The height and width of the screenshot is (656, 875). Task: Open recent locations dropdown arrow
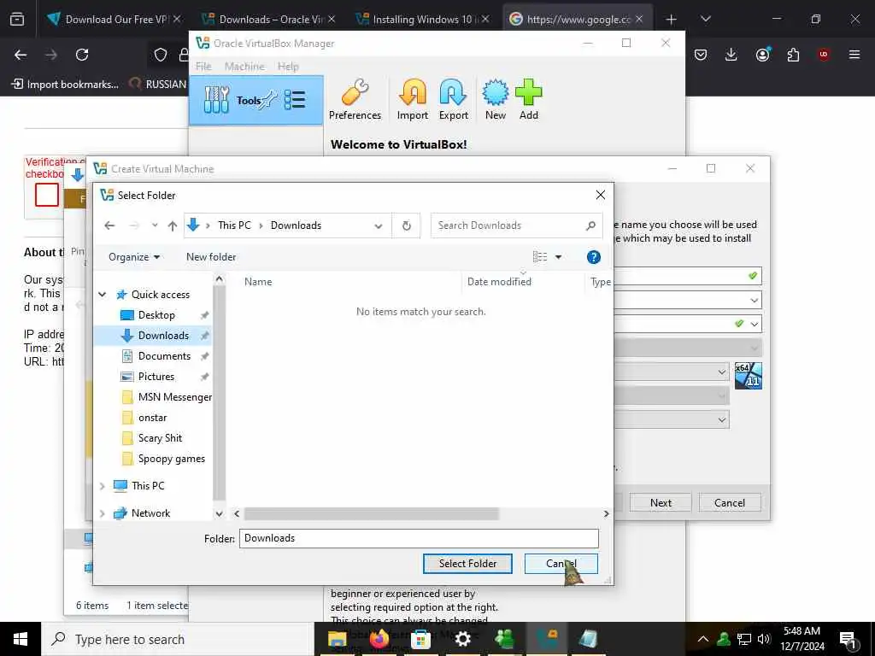(x=155, y=225)
